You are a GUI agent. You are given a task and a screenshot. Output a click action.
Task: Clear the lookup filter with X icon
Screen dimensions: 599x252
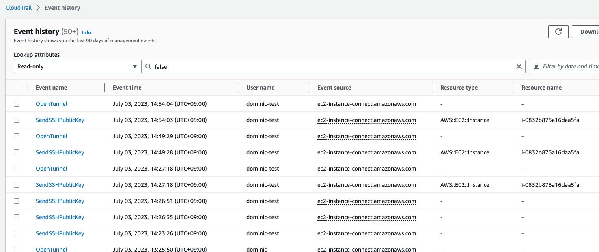[519, 66]
